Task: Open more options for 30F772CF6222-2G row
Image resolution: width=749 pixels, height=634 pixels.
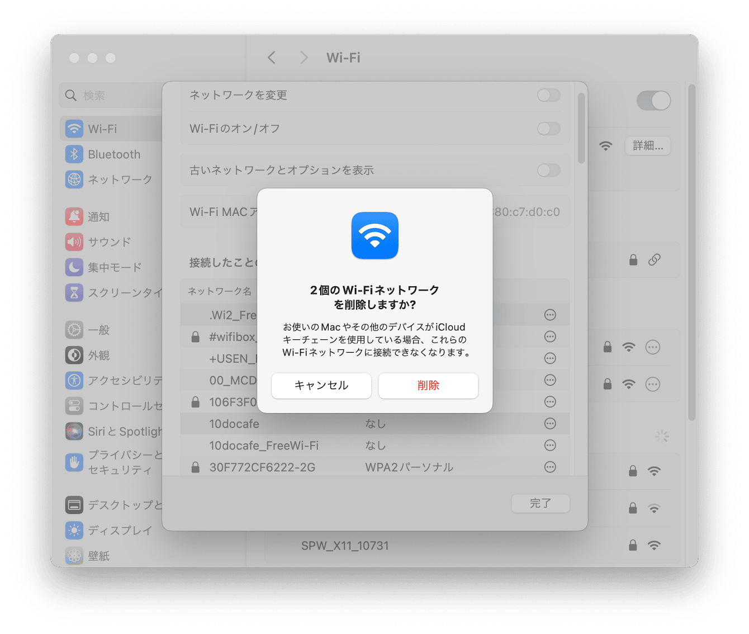Action: 550,467
